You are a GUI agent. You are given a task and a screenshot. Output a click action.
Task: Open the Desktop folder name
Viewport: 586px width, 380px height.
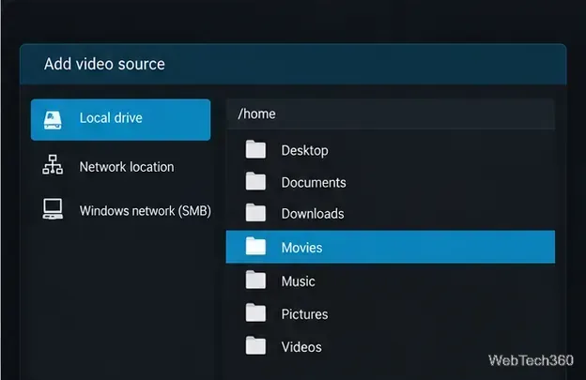tap(305, 151)
